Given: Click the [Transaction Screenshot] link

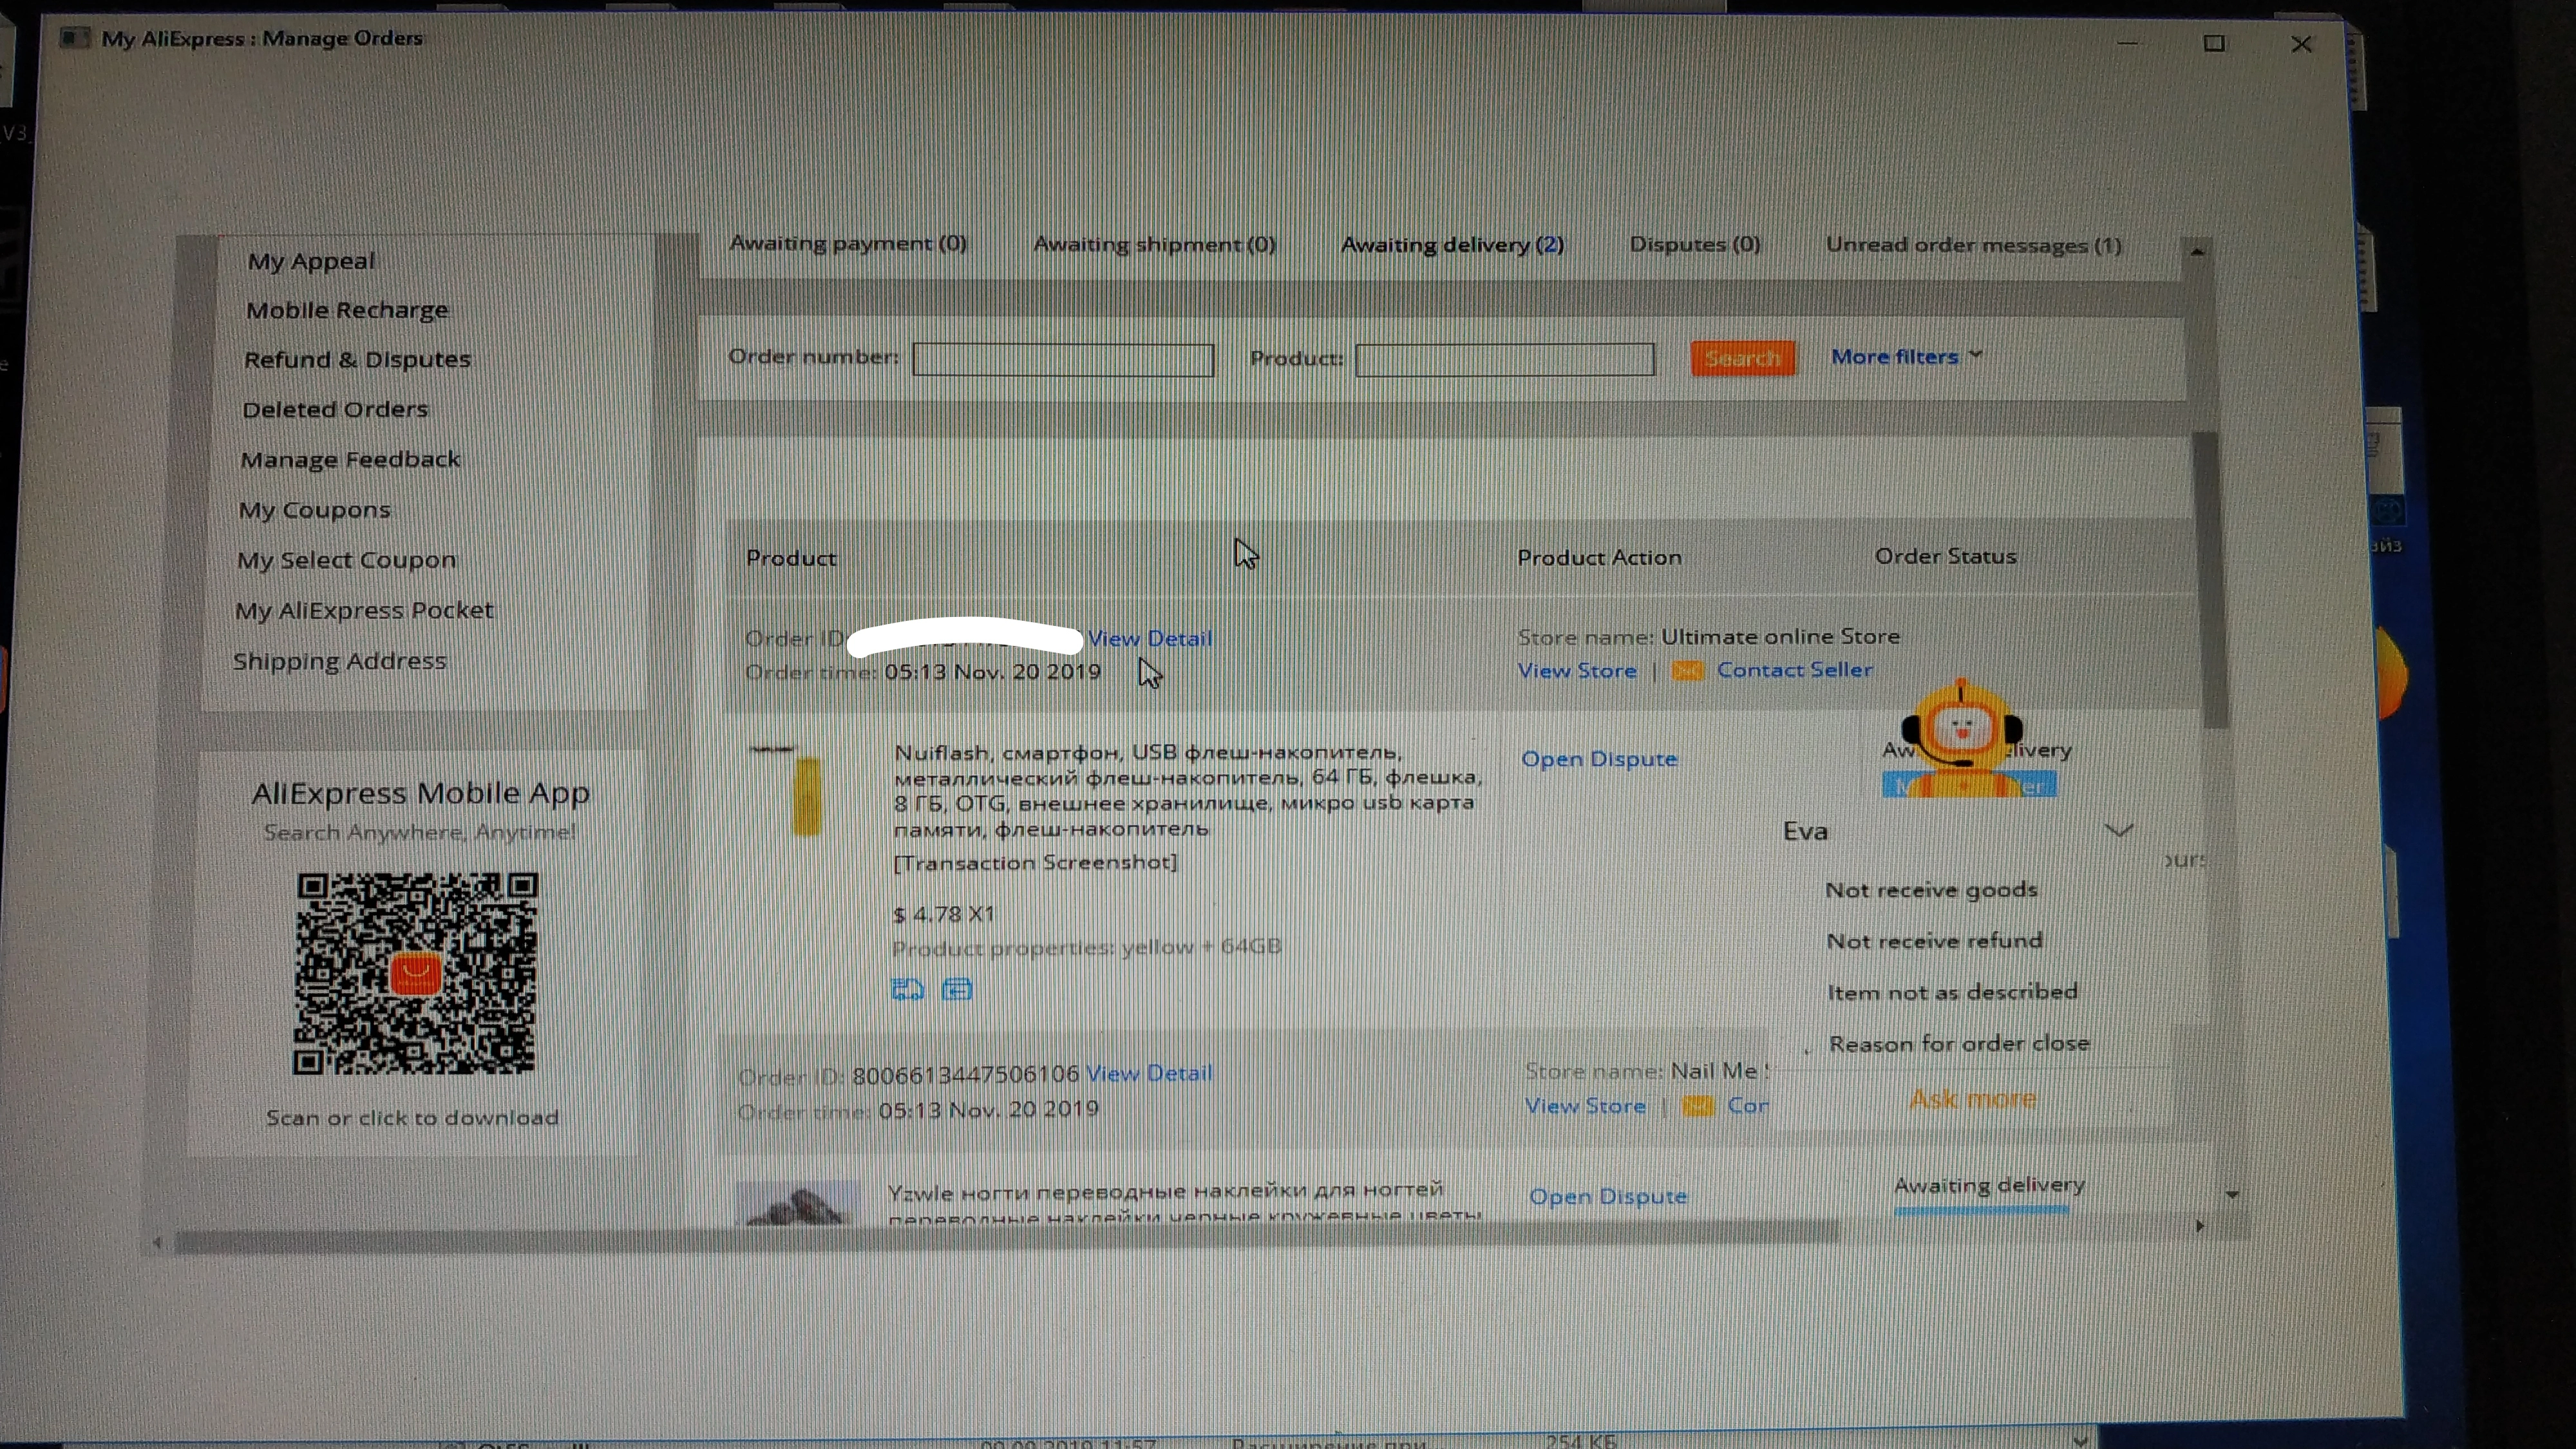Looking at the screenshot, I should coord(1035,862).
